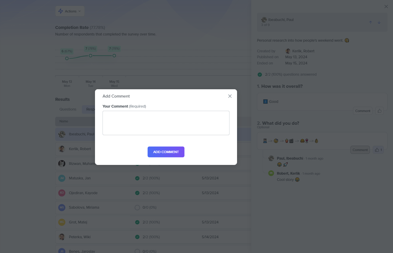Click Ojediran, Kayode's avatar icon
The image size is (393, 253).
coord(62,193)
